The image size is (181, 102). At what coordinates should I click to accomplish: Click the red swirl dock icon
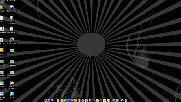[90, 101]
